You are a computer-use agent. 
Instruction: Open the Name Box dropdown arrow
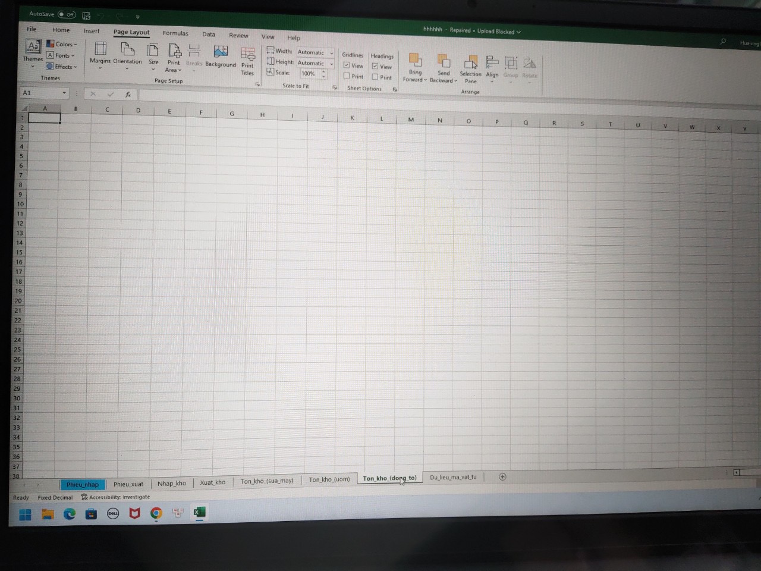pos(64,93)
